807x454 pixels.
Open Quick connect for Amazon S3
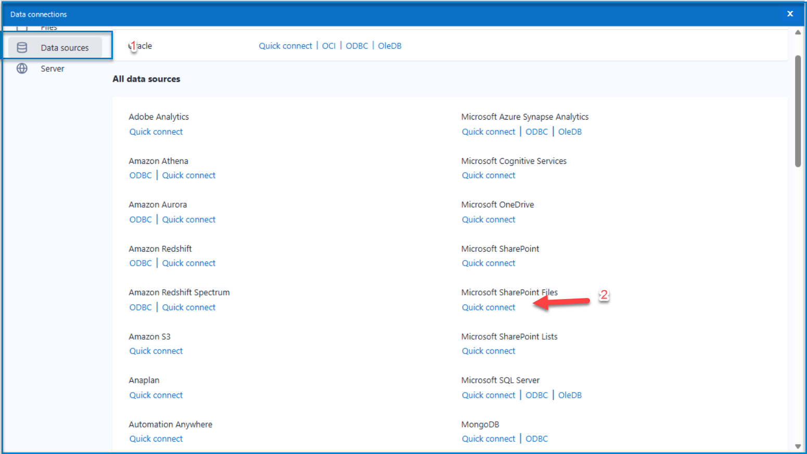(156, 351)
